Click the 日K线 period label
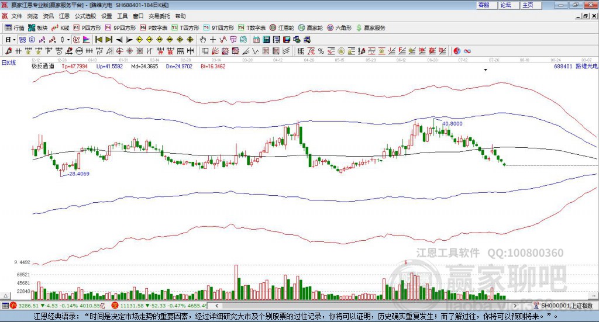 (9, 63)
